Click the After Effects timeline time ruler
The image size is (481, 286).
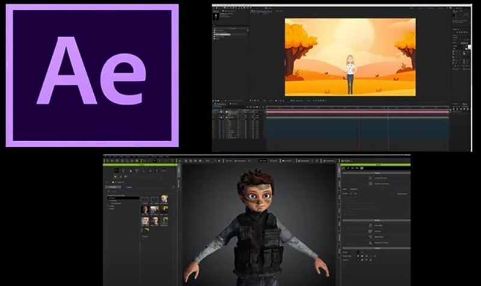[358, 108]
